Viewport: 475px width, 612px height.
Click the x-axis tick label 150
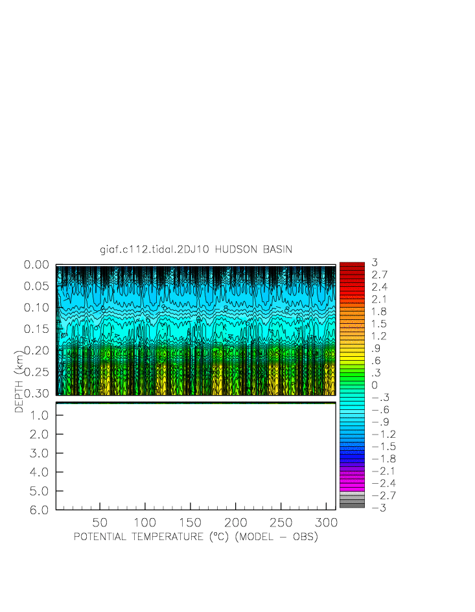190,523
